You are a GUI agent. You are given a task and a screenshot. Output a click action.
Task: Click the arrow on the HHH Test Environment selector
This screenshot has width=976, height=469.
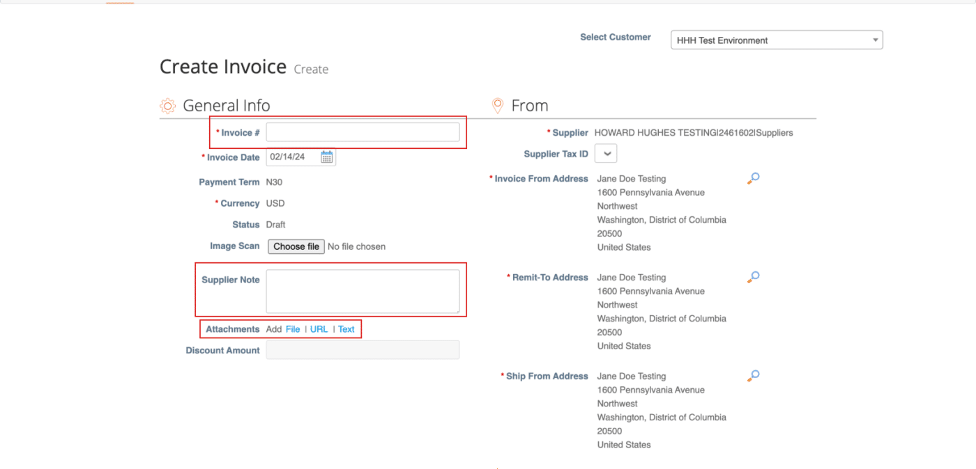coord(875,40)
